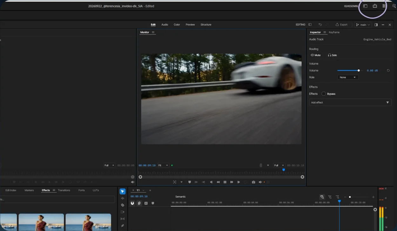Switch to the Audio workspace tab
The height and width of the screenshot is (231, 397).
(x=165, y=24)
